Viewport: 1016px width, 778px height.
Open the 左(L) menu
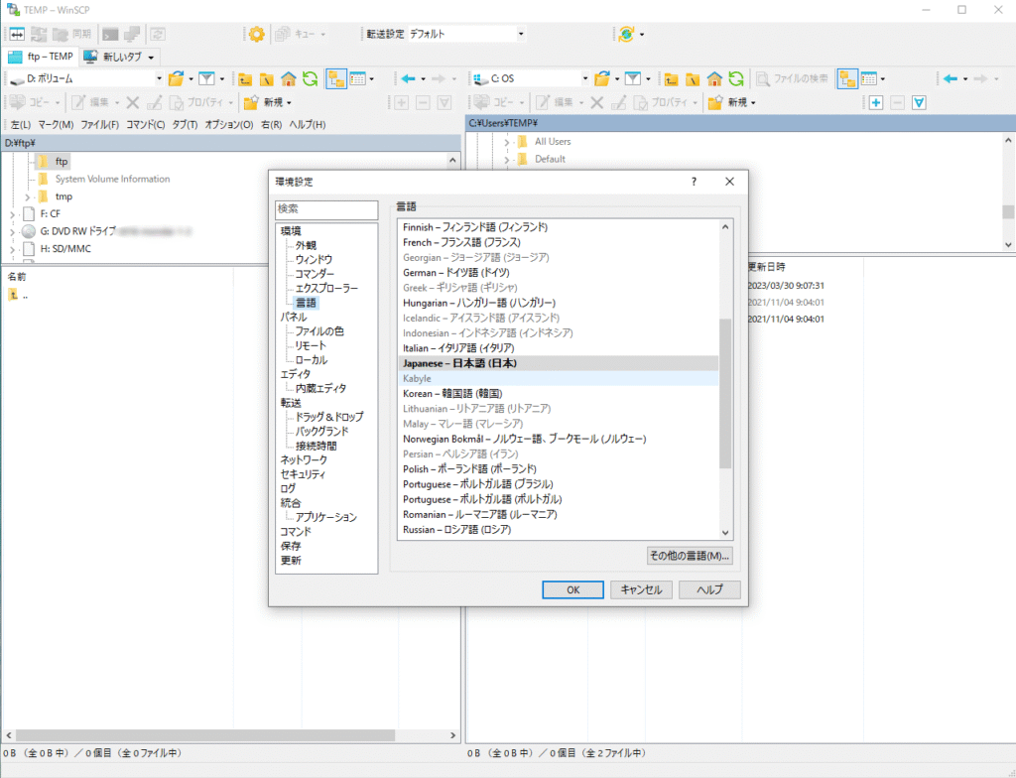click(x=21, y=124)
